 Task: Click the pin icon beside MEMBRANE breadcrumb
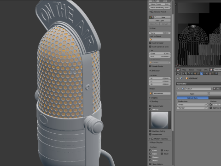(x=177, y=78)
